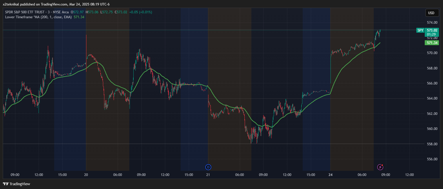Click the 570.00 price axis label
The image size is (443, 189).
(x=432, y=53)
